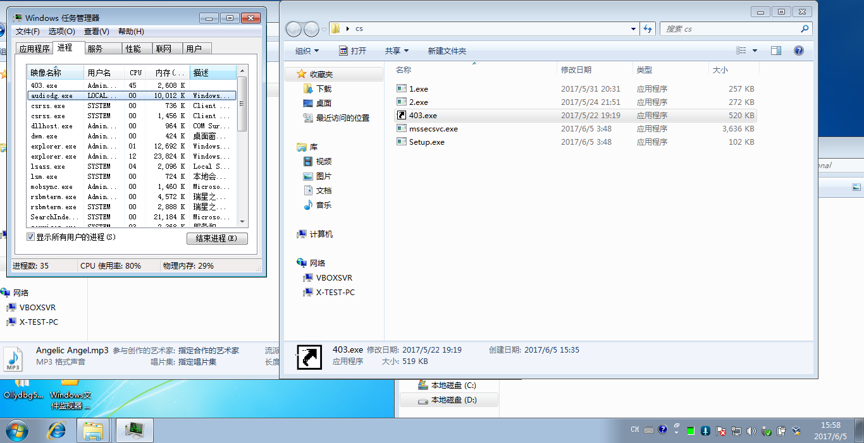Image resolution: width=864 pixels, height=443 pixels.
Task: Open recent locations history arrow
Action: (x=324, y=29)
